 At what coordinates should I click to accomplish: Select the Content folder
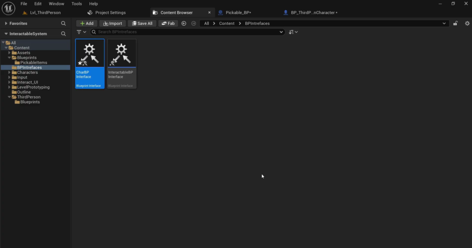click(22, 48)
